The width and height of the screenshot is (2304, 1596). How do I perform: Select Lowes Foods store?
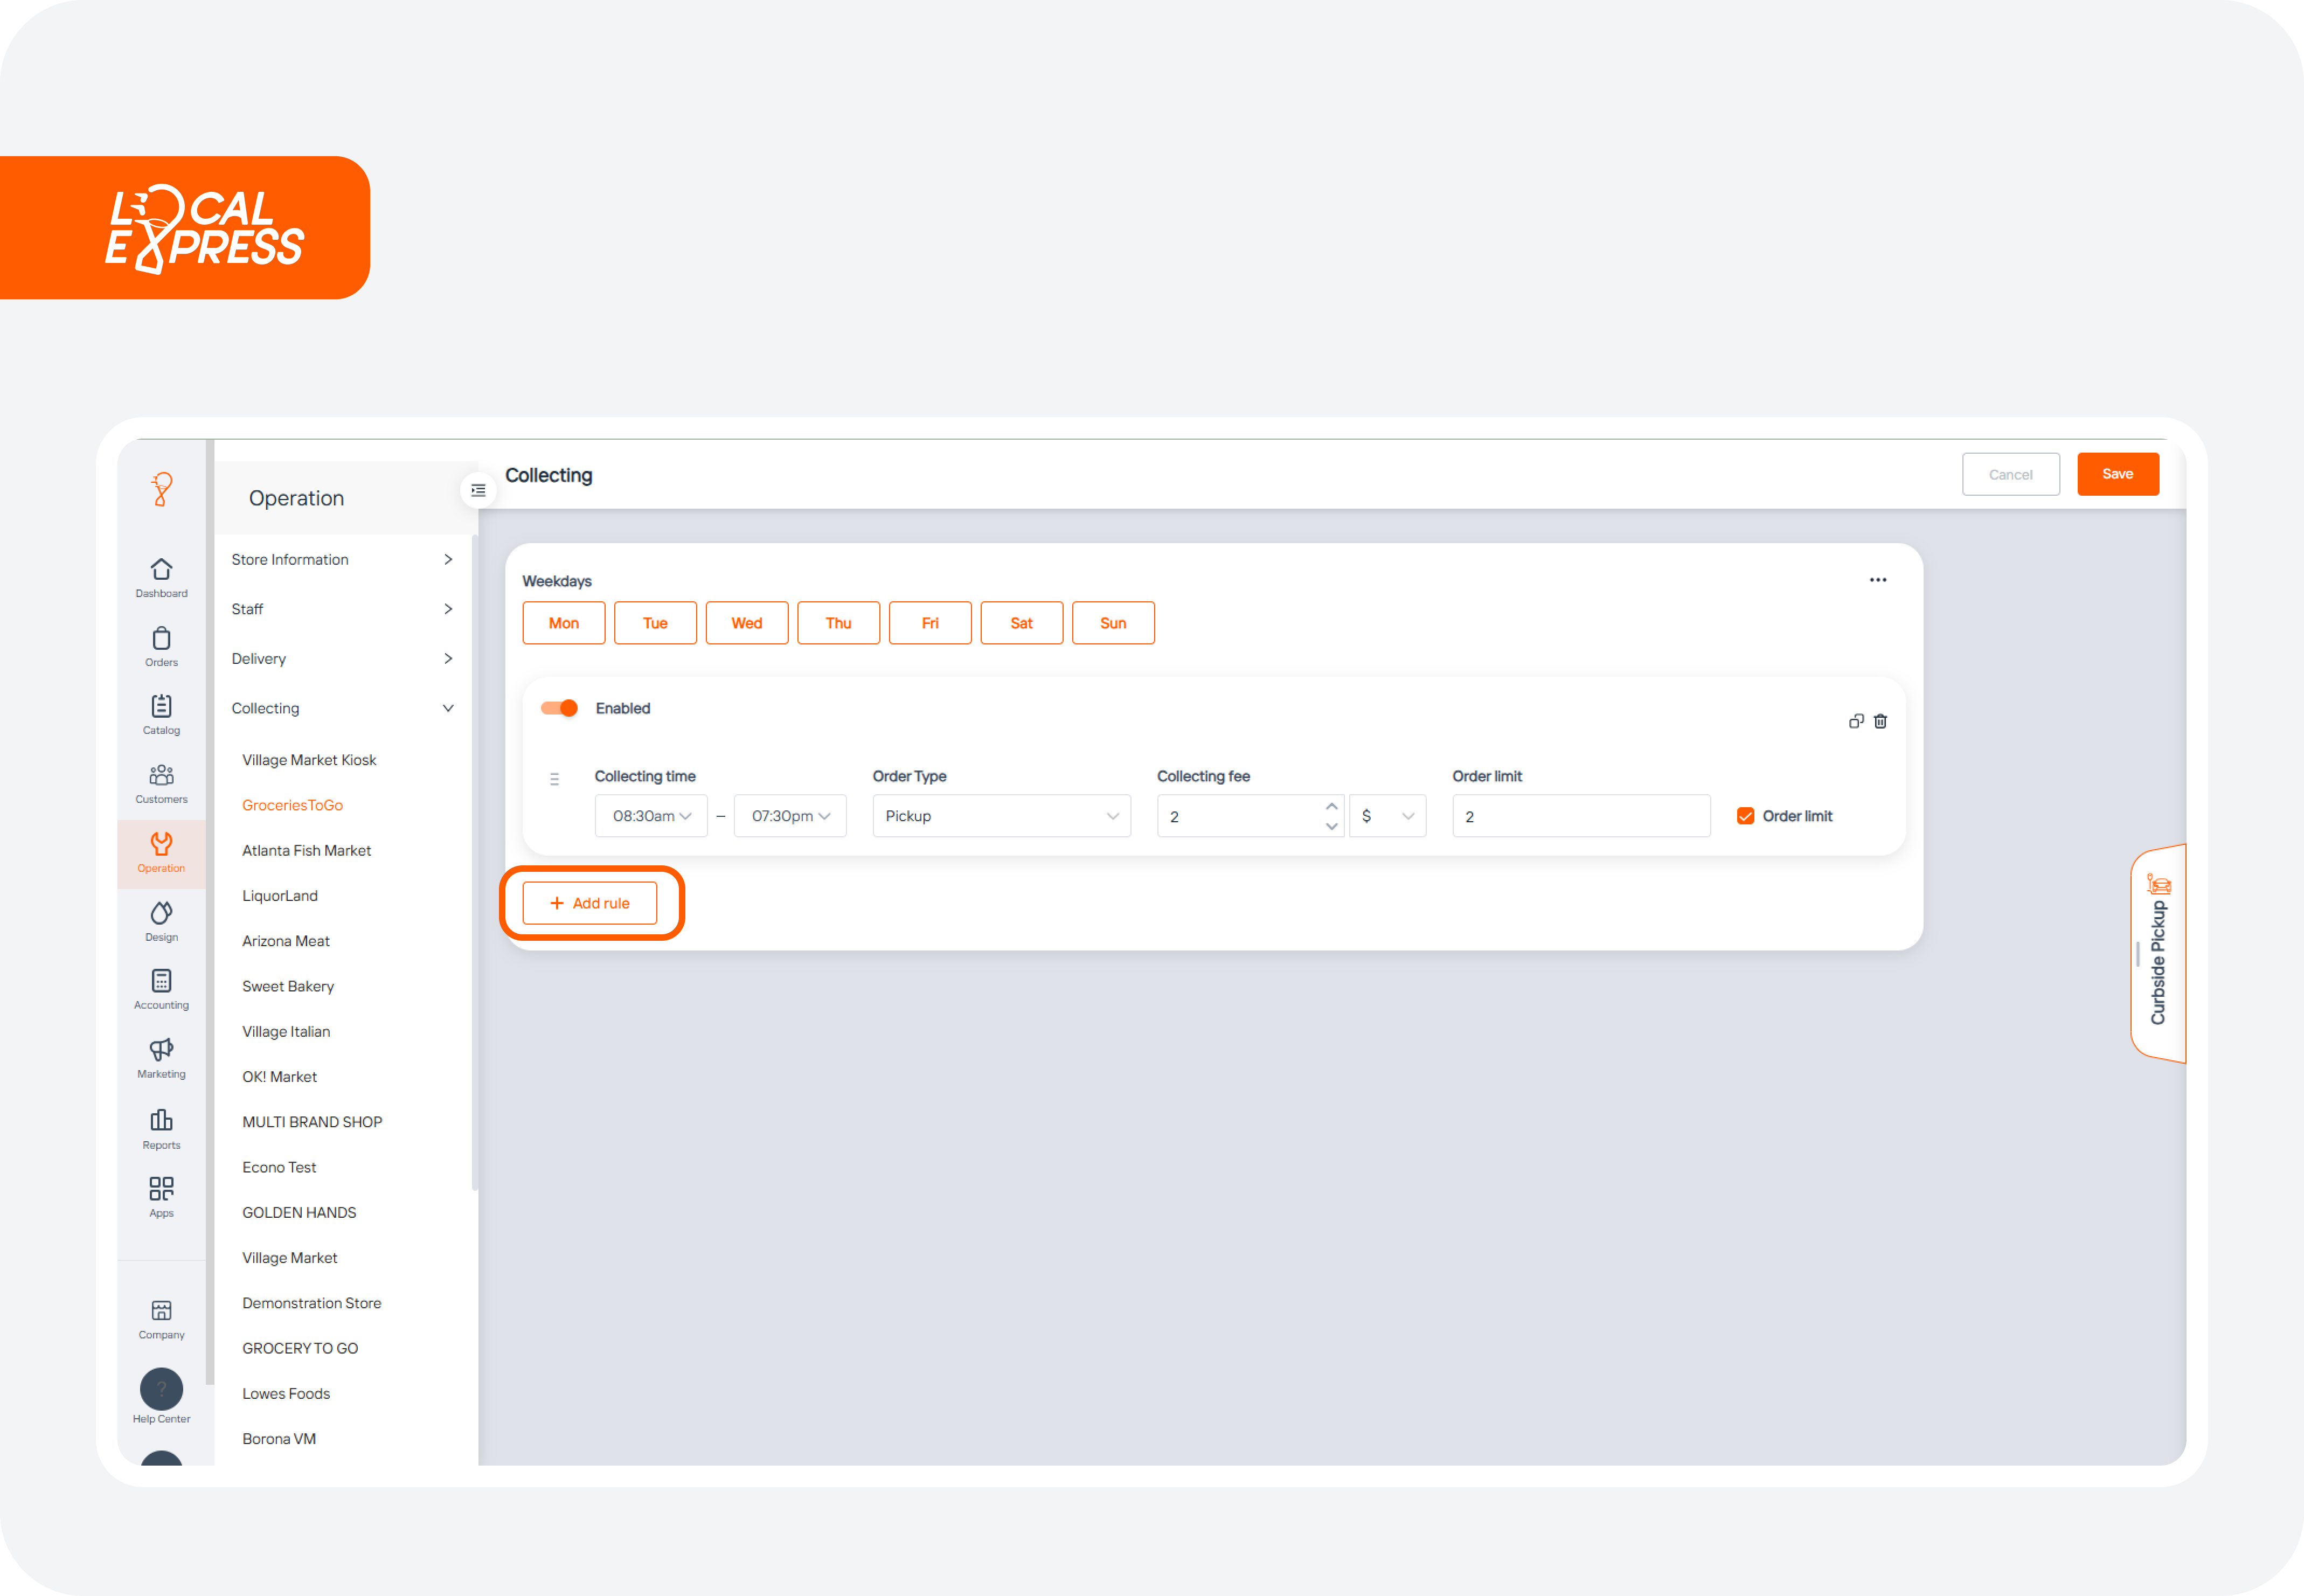coord(286,1394)
